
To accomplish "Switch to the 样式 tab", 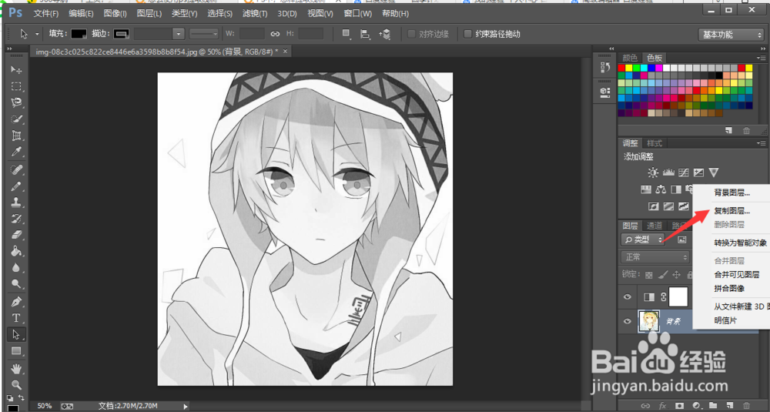I will 654,143.
